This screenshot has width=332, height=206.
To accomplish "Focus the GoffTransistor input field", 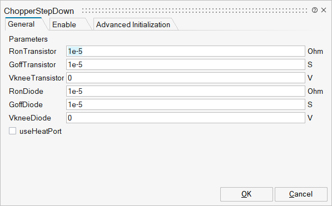I will (x=186, y=64).
